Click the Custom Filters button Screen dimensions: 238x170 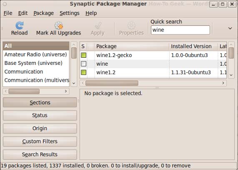tap(40, 141)
